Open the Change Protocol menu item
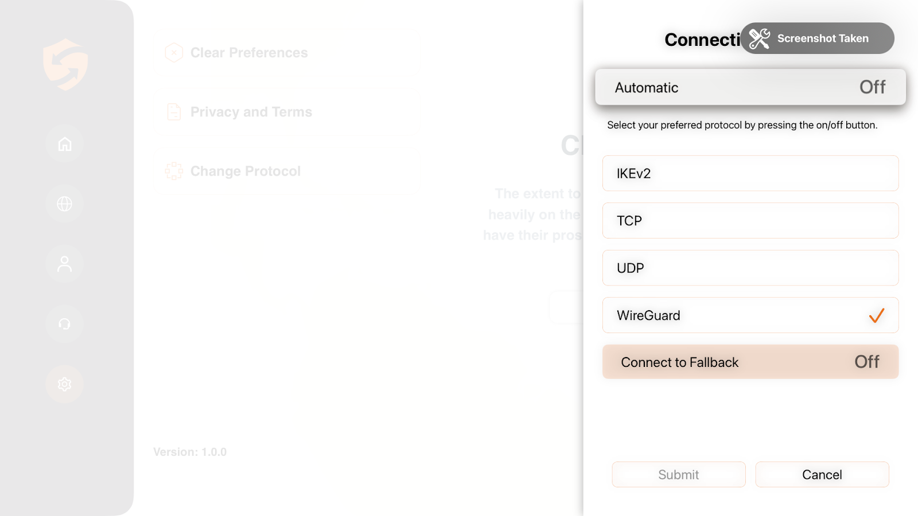The image size is (918, 516). coord(246,171)
